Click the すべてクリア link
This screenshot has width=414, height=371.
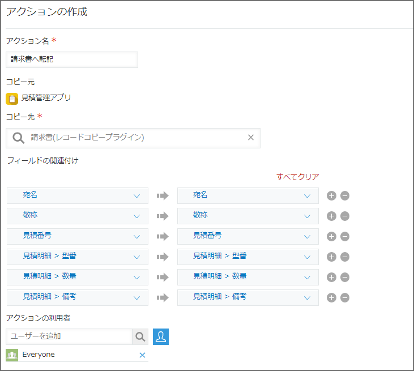tap(297, 177)
